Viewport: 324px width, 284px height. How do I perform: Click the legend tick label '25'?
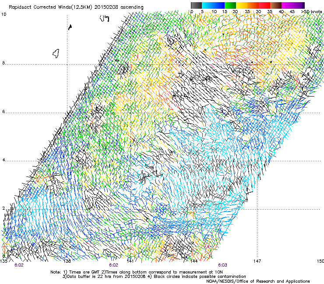click(x=247, y=11)
